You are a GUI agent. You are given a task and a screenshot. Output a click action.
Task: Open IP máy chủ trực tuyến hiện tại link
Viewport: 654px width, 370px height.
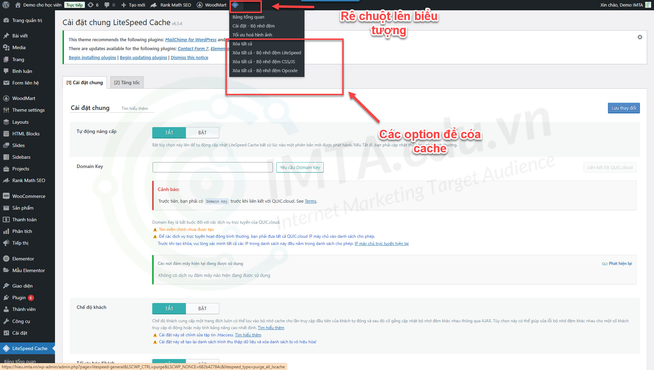pyautogui.click(x=381, y=244)
